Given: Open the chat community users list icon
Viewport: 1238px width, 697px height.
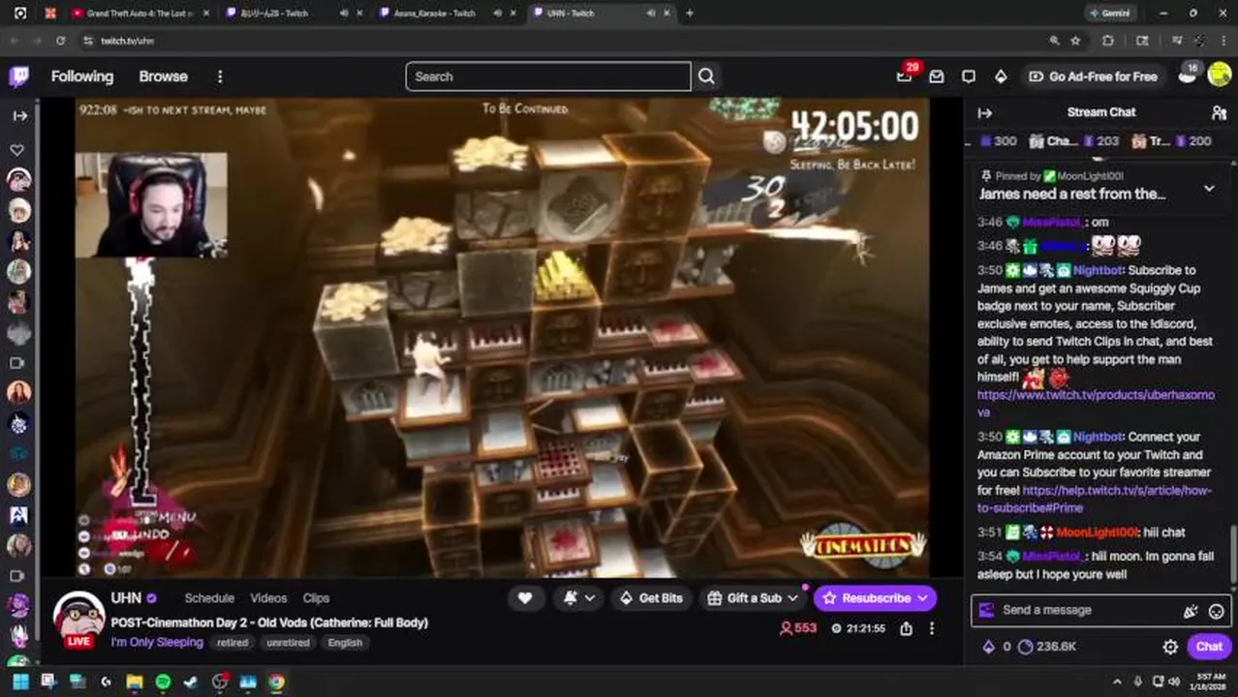Looking at the screenshot, I should pos(1219,112).
